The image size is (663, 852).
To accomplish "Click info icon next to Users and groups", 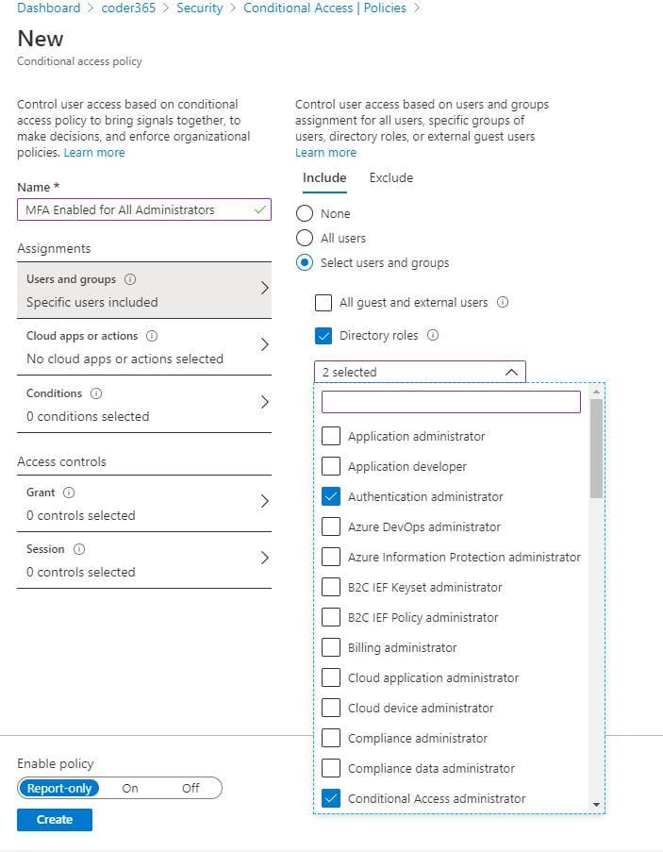I will pos(130,279).
